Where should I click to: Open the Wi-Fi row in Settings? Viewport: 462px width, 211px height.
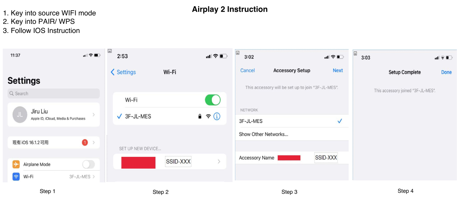(54, 176)
